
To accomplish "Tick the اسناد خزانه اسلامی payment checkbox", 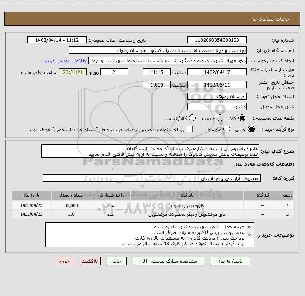I will 189,129.
